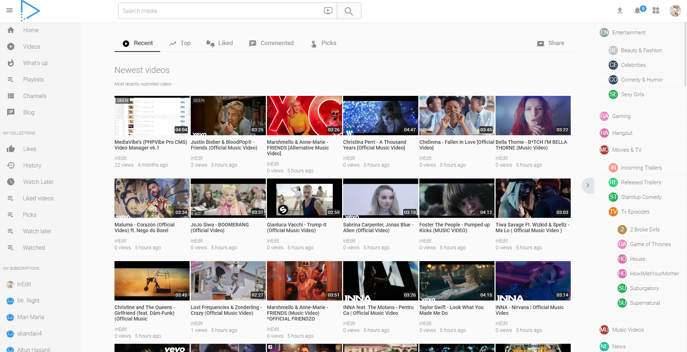Click the History icon in the sidebar
The image size is (687, 352).
(11, 165)
